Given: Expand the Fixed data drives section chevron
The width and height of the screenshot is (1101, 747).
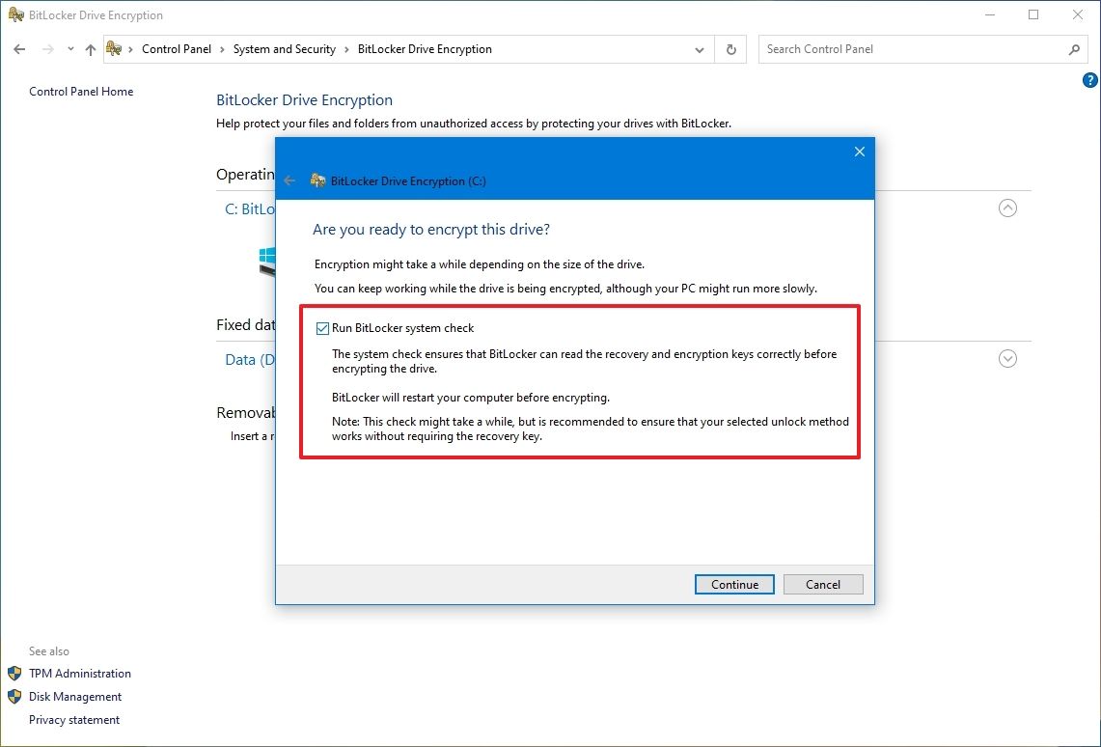Looking at the screenshot, I should click(1007, 358).
